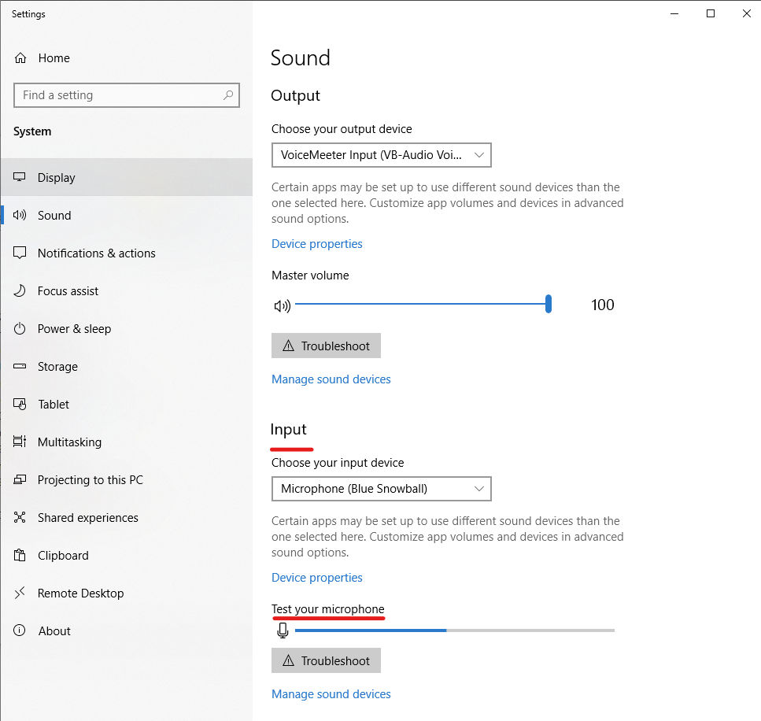Click the Test your microphone label
This screenshot has height=721, width=761.
click(x=328, y=609)
